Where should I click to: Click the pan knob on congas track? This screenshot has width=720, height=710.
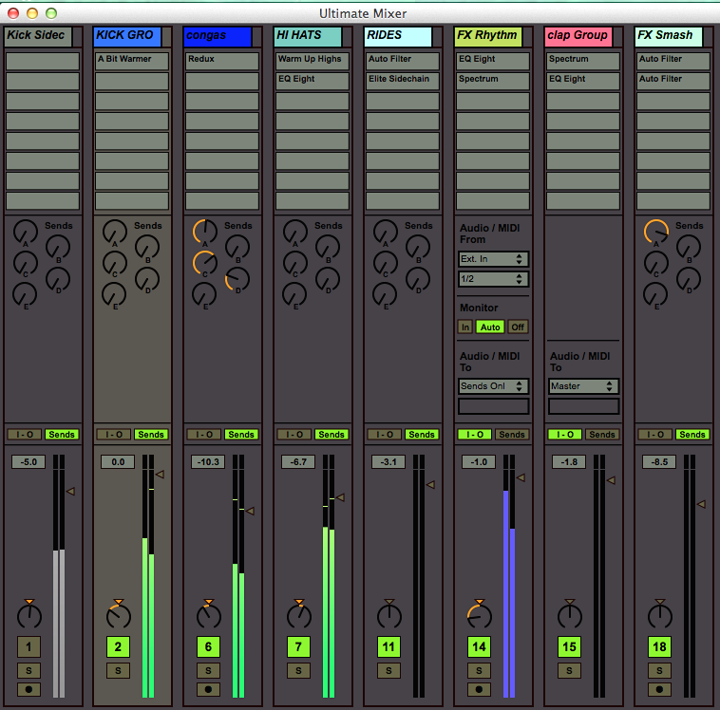click(x=208, y=616)
